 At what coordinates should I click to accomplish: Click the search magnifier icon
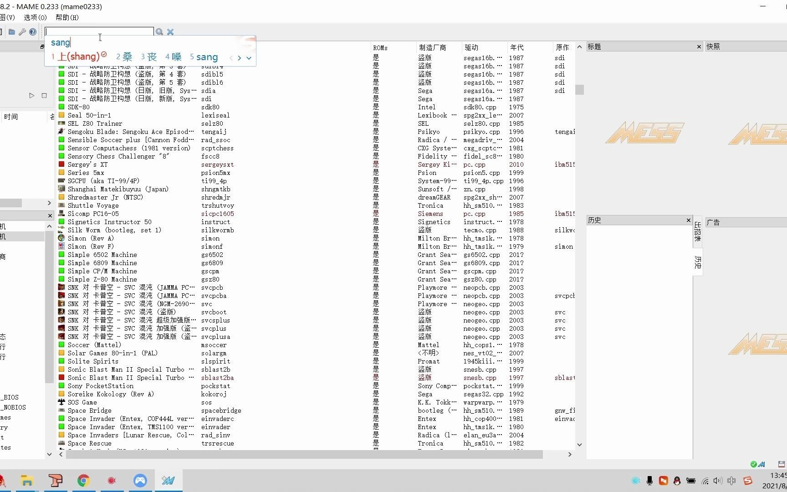point(159,32)
